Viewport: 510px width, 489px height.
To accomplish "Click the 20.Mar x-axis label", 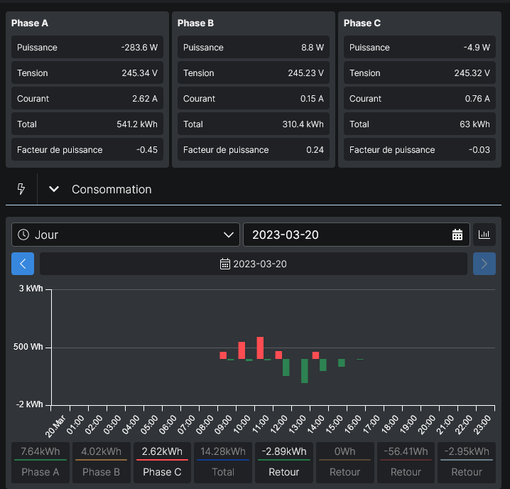I will pos(55,426).
